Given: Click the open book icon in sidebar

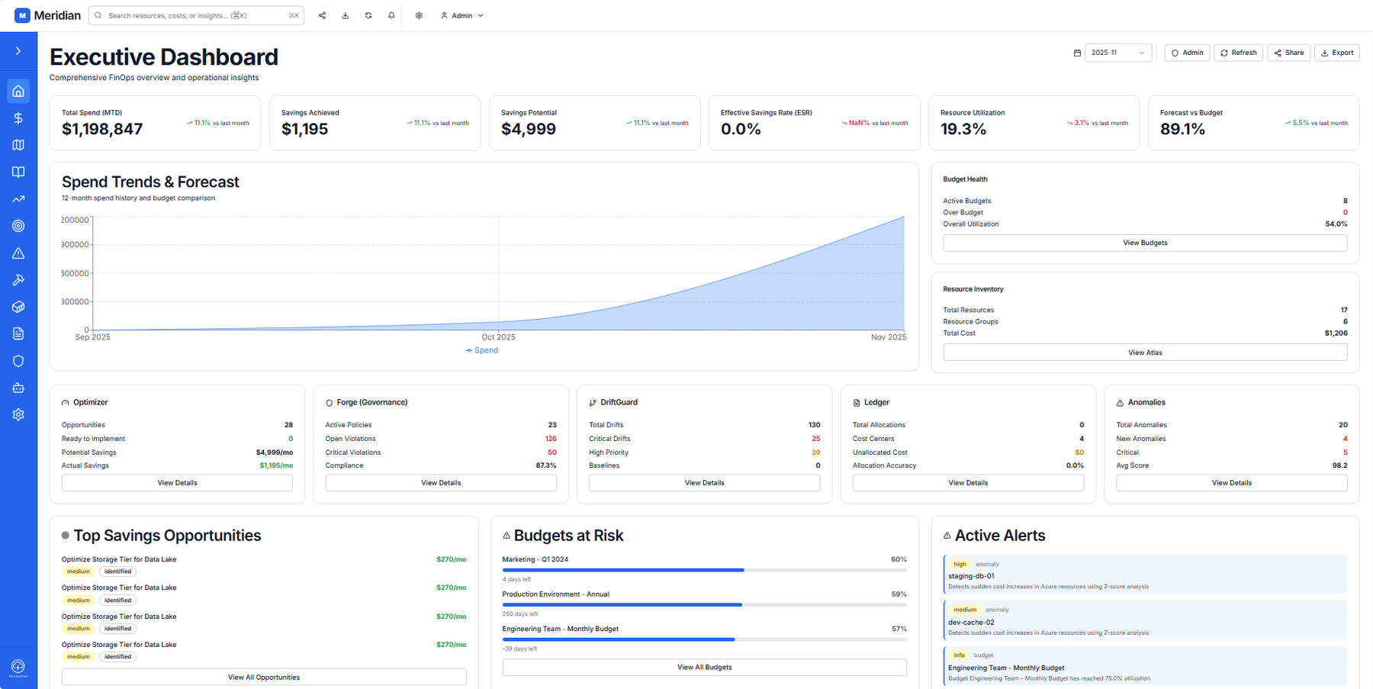Looking at the screenshot, I should (x=18, y=172).
